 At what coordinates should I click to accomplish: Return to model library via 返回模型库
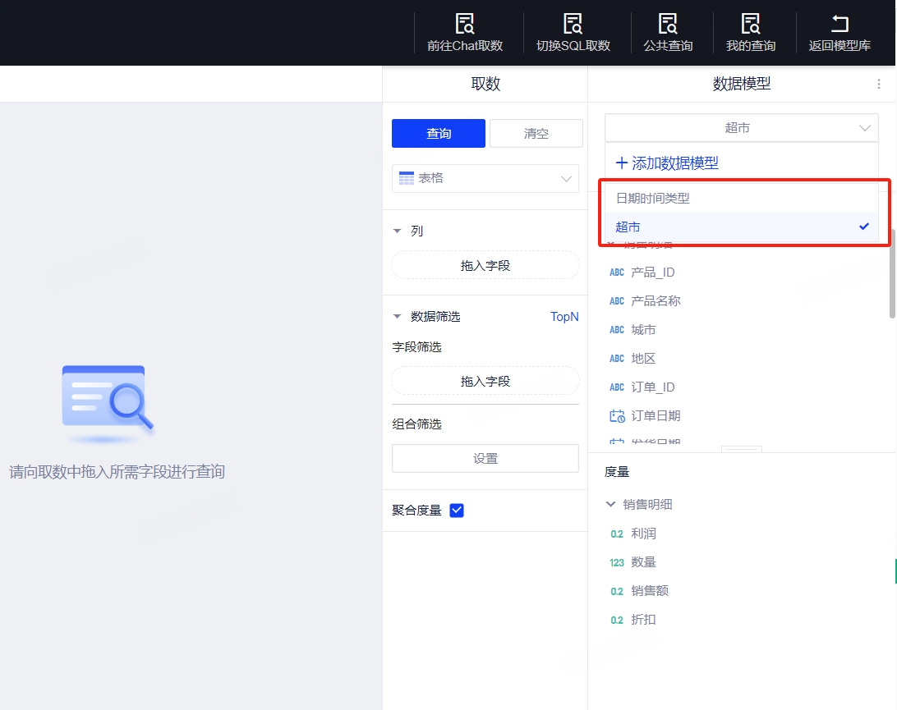click(839, 33)
